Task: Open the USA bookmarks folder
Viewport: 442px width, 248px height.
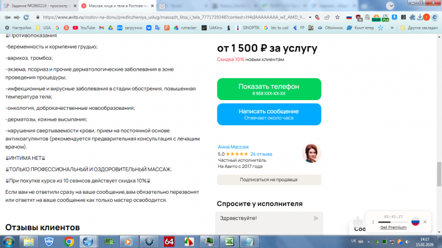Action: click(43, 28)
